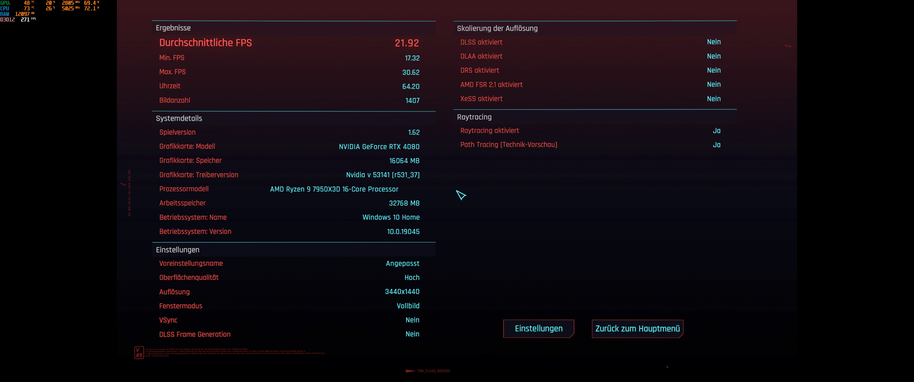The height and width of the screenshot is (382, 914).
Task: Select the DLSS aktiviert row value Nein
Action: 713,42
